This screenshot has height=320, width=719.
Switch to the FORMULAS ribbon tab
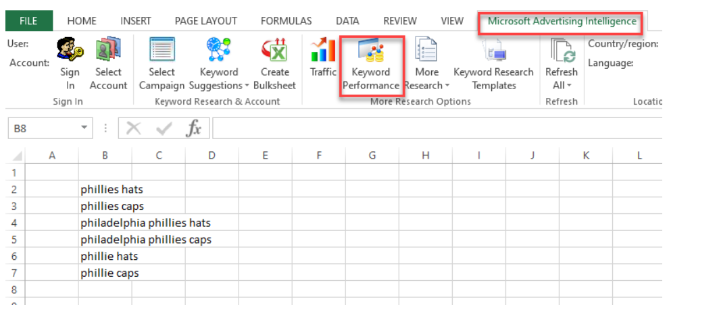point(286,21)
